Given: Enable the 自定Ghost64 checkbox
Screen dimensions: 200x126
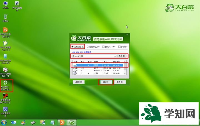Looking at the screenshot, I should tap(103, 47).
